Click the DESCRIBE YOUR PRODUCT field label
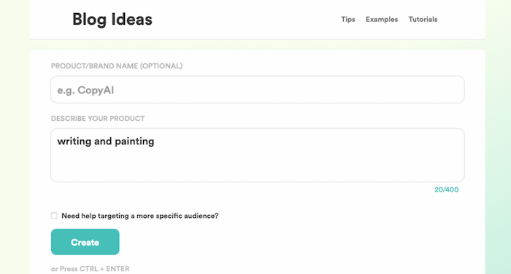Viewport: 511px width, 274px height. coord(98,119)
